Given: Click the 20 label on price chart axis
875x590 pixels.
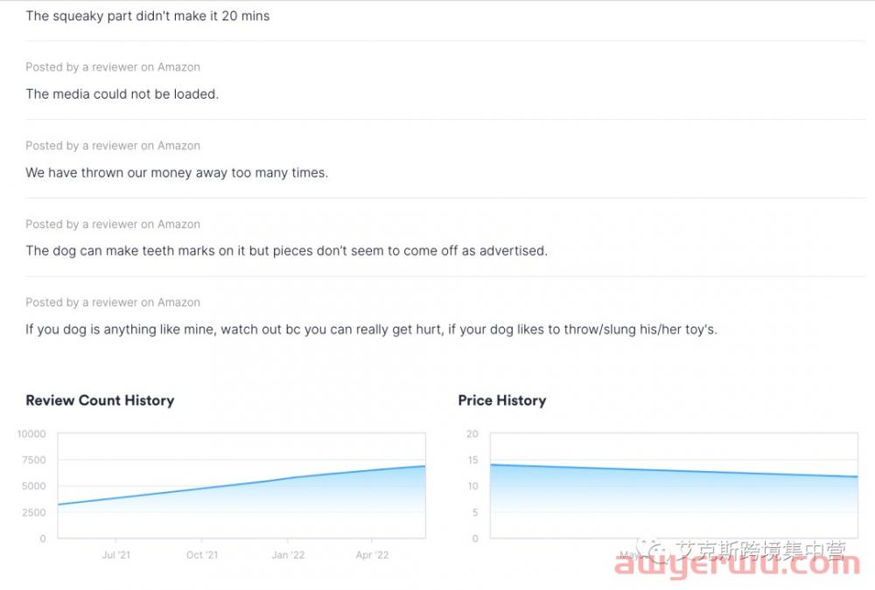Looking at the screenshot, I should [x=472, y=434].
